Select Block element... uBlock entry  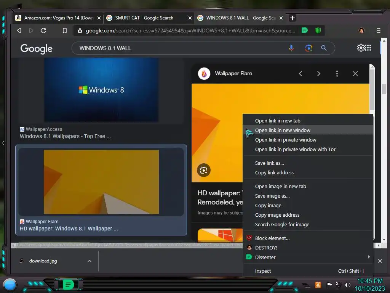[x=308, y=238]
